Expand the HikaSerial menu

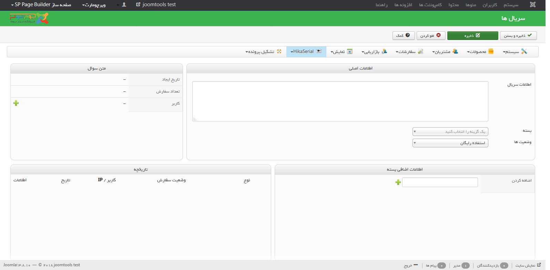pos(306,52)
